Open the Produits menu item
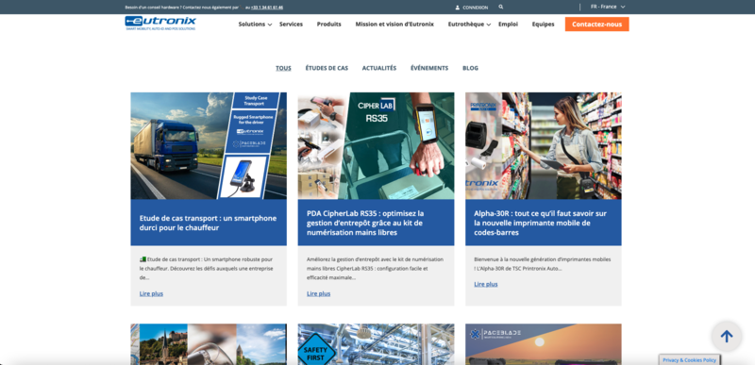This screenshot has height=365, width=755. tap(328, 24)
